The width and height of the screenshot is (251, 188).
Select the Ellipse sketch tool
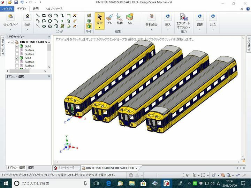pyautogui.click(x=44, y=26)
